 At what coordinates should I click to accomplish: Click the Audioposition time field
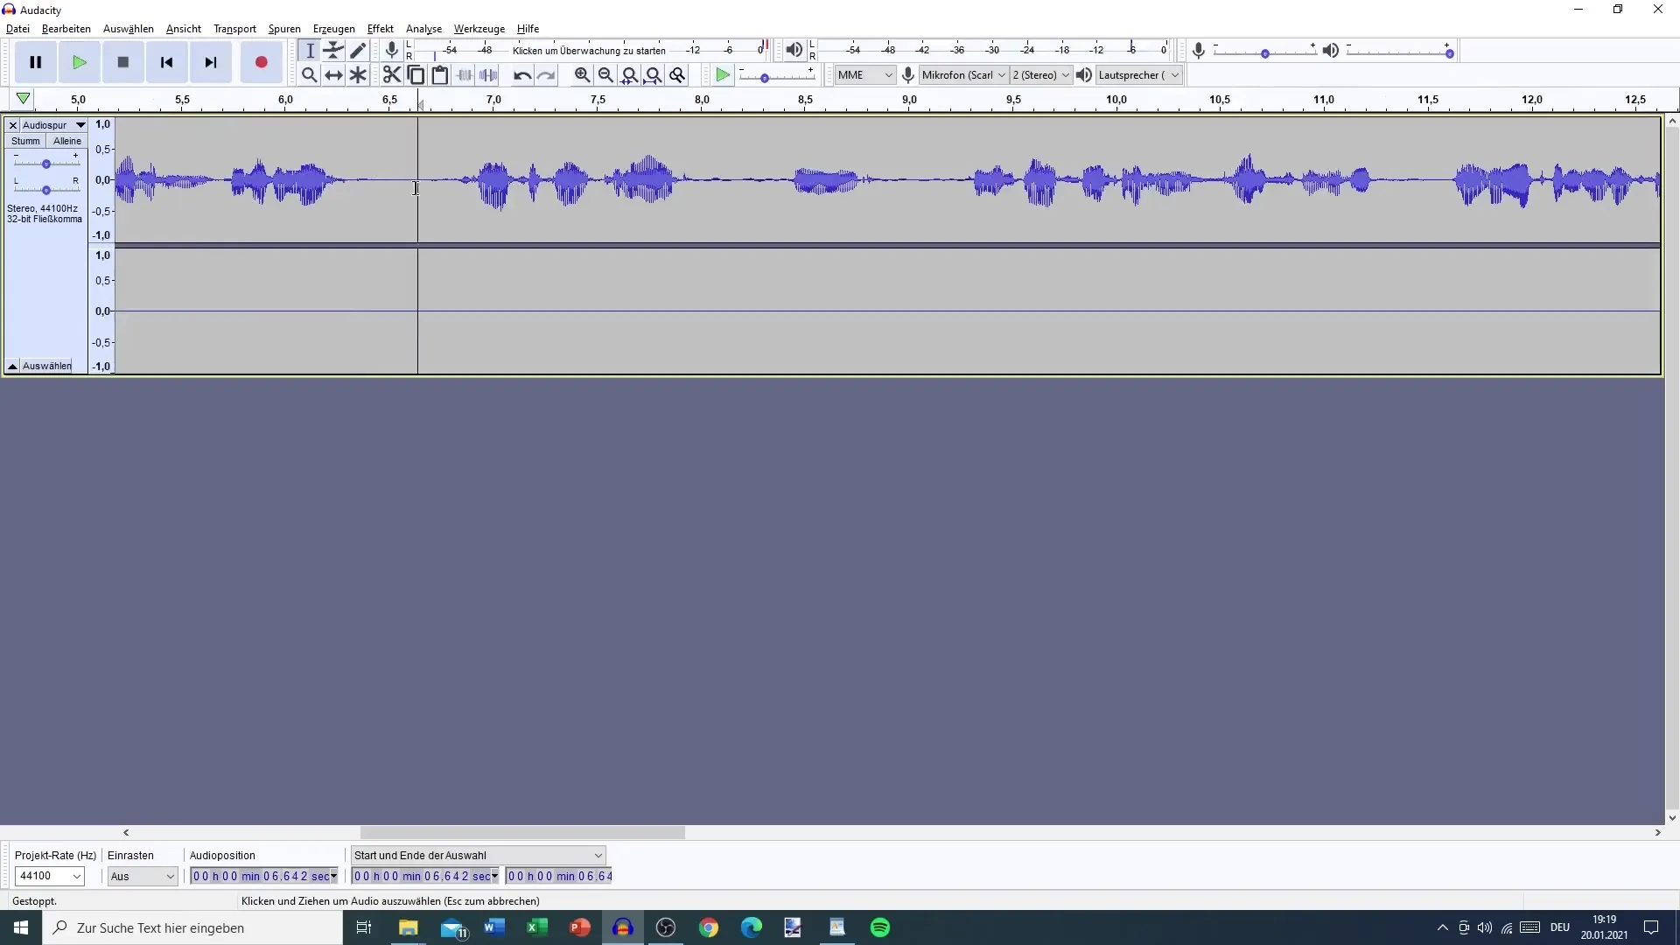(264, 876)
